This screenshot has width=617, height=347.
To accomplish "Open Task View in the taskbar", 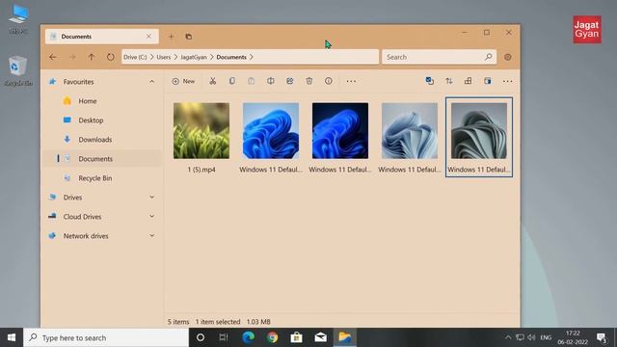I will tap(224, 337).
